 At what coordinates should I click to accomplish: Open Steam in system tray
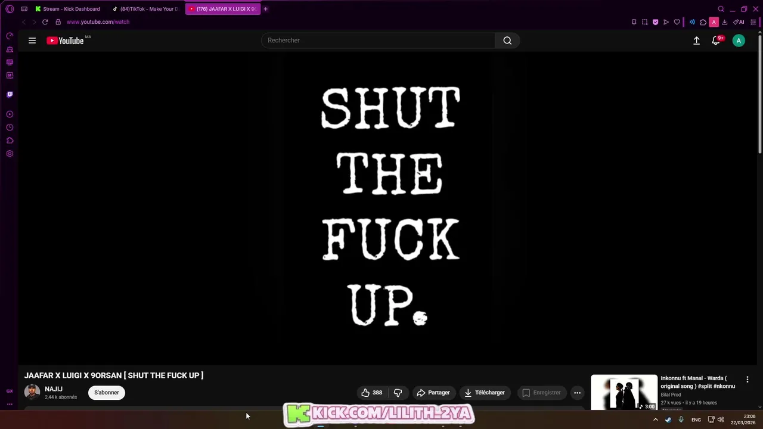pyautogui.click(x=668, y=419)
